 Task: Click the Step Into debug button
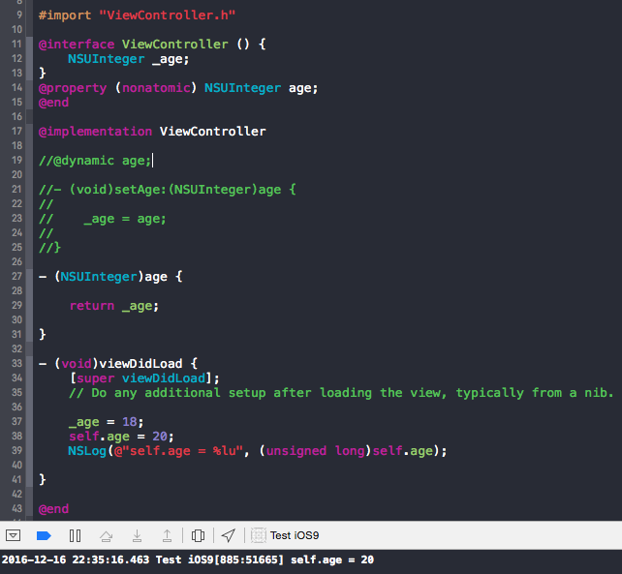(137, 535)
